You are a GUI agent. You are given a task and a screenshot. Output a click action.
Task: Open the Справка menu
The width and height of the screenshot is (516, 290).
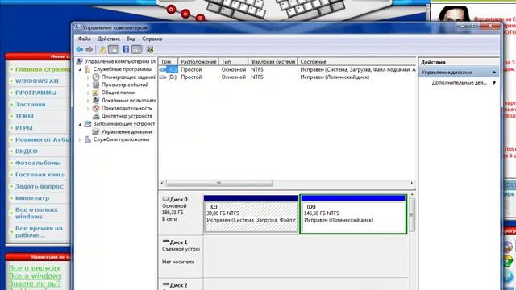tap(152, 39)
